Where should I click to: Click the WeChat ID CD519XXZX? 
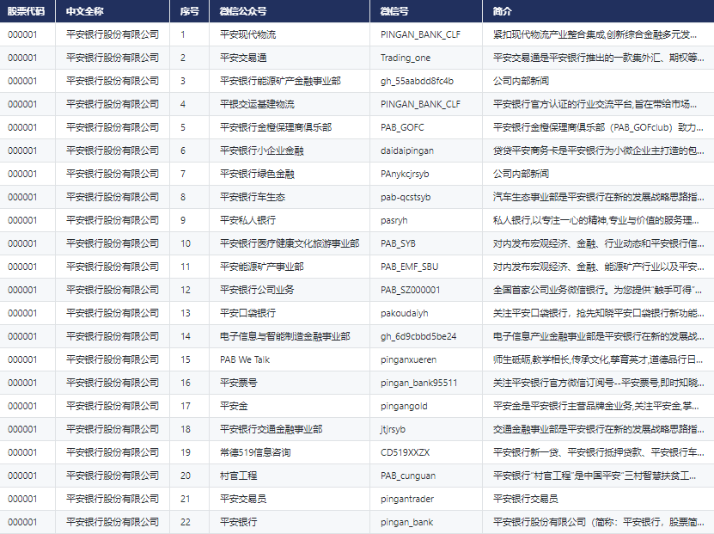(x=406, y=453)
